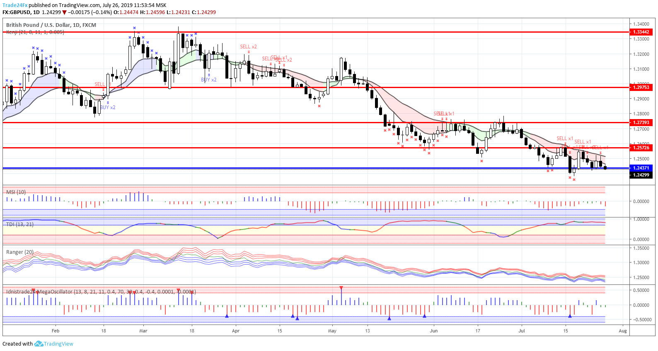Open the TradingView link in the footer

58,344
